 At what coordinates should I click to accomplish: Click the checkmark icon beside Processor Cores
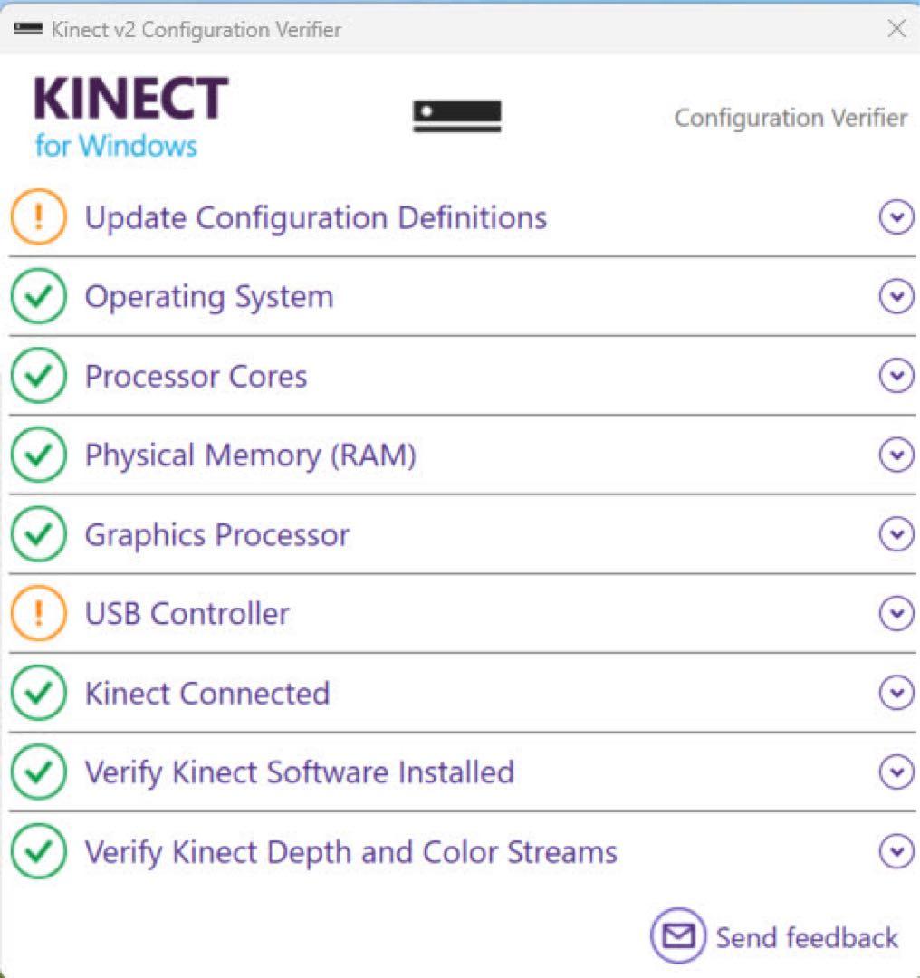38,376
